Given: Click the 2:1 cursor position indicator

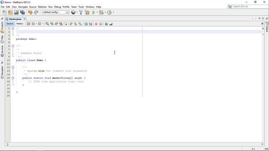Looking at the screenshot, I should tap(253, 149).
